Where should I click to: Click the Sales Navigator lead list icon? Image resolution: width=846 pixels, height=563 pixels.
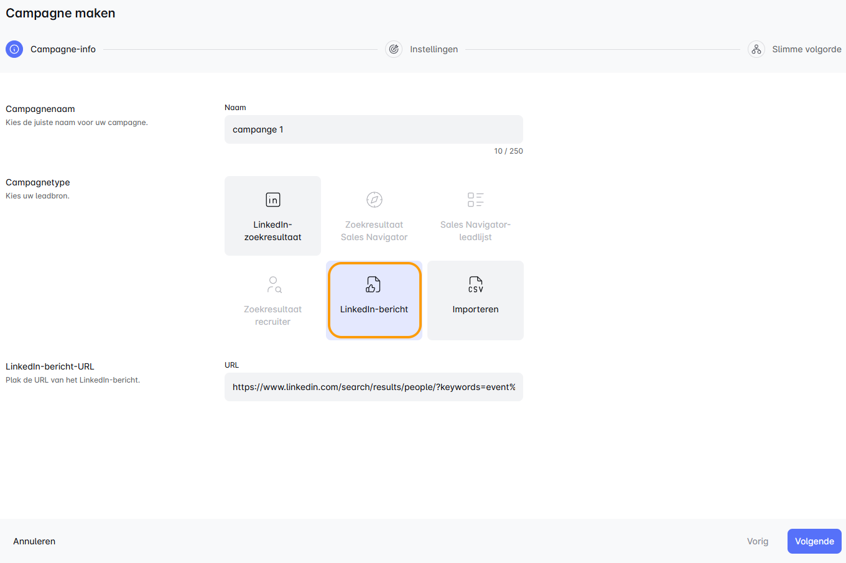pos(475,200)
